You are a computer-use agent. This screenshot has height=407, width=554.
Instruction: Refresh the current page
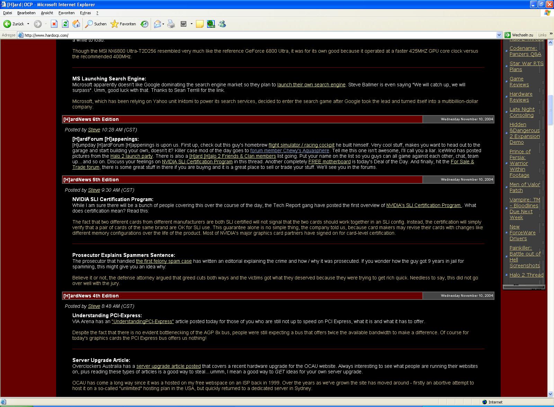[65, 24]
